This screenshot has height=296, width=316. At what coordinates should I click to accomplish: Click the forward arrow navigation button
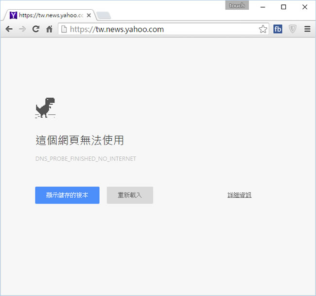(22, 29)
